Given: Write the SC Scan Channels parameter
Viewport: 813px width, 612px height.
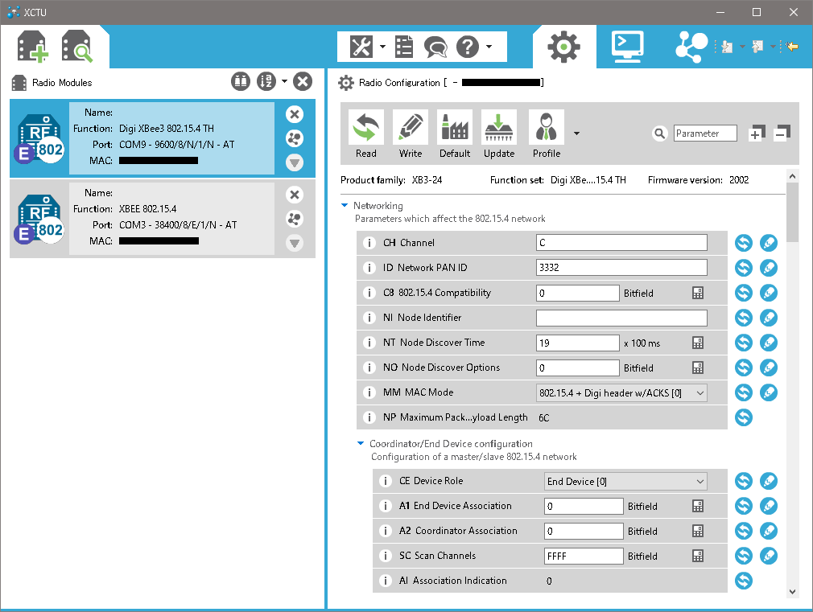Looking at the screenshot, I should click(x=769, y=556).
